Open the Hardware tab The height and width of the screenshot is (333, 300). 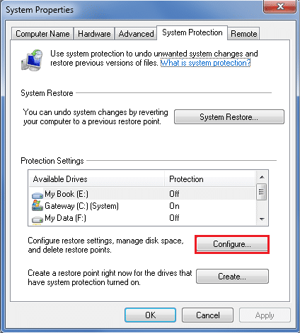[94, 34]
